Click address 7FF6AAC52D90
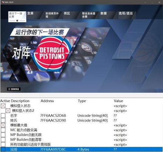This screenshot has width=163, height=152. click(x=53, y=120)
